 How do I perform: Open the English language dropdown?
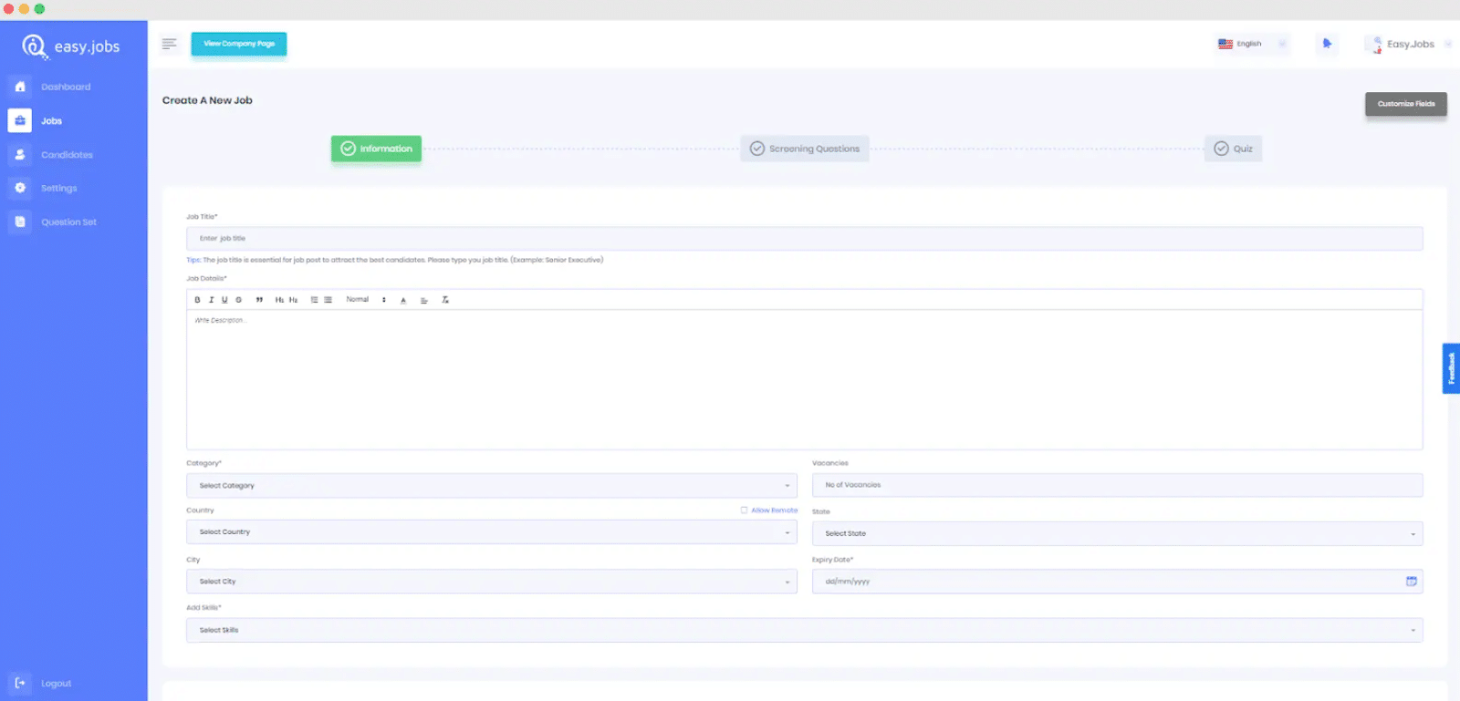coord(1253,44)
